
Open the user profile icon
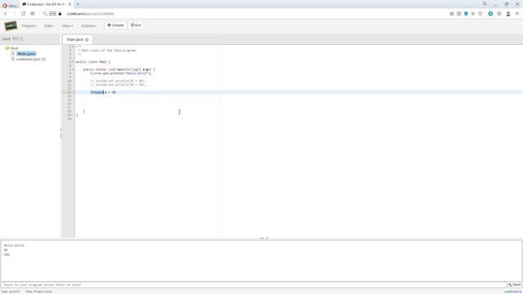508,14
